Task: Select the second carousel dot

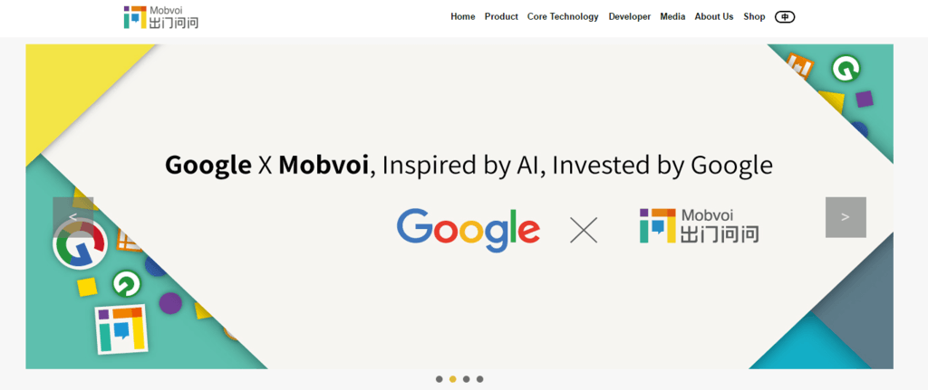Action: coord(453,379)
